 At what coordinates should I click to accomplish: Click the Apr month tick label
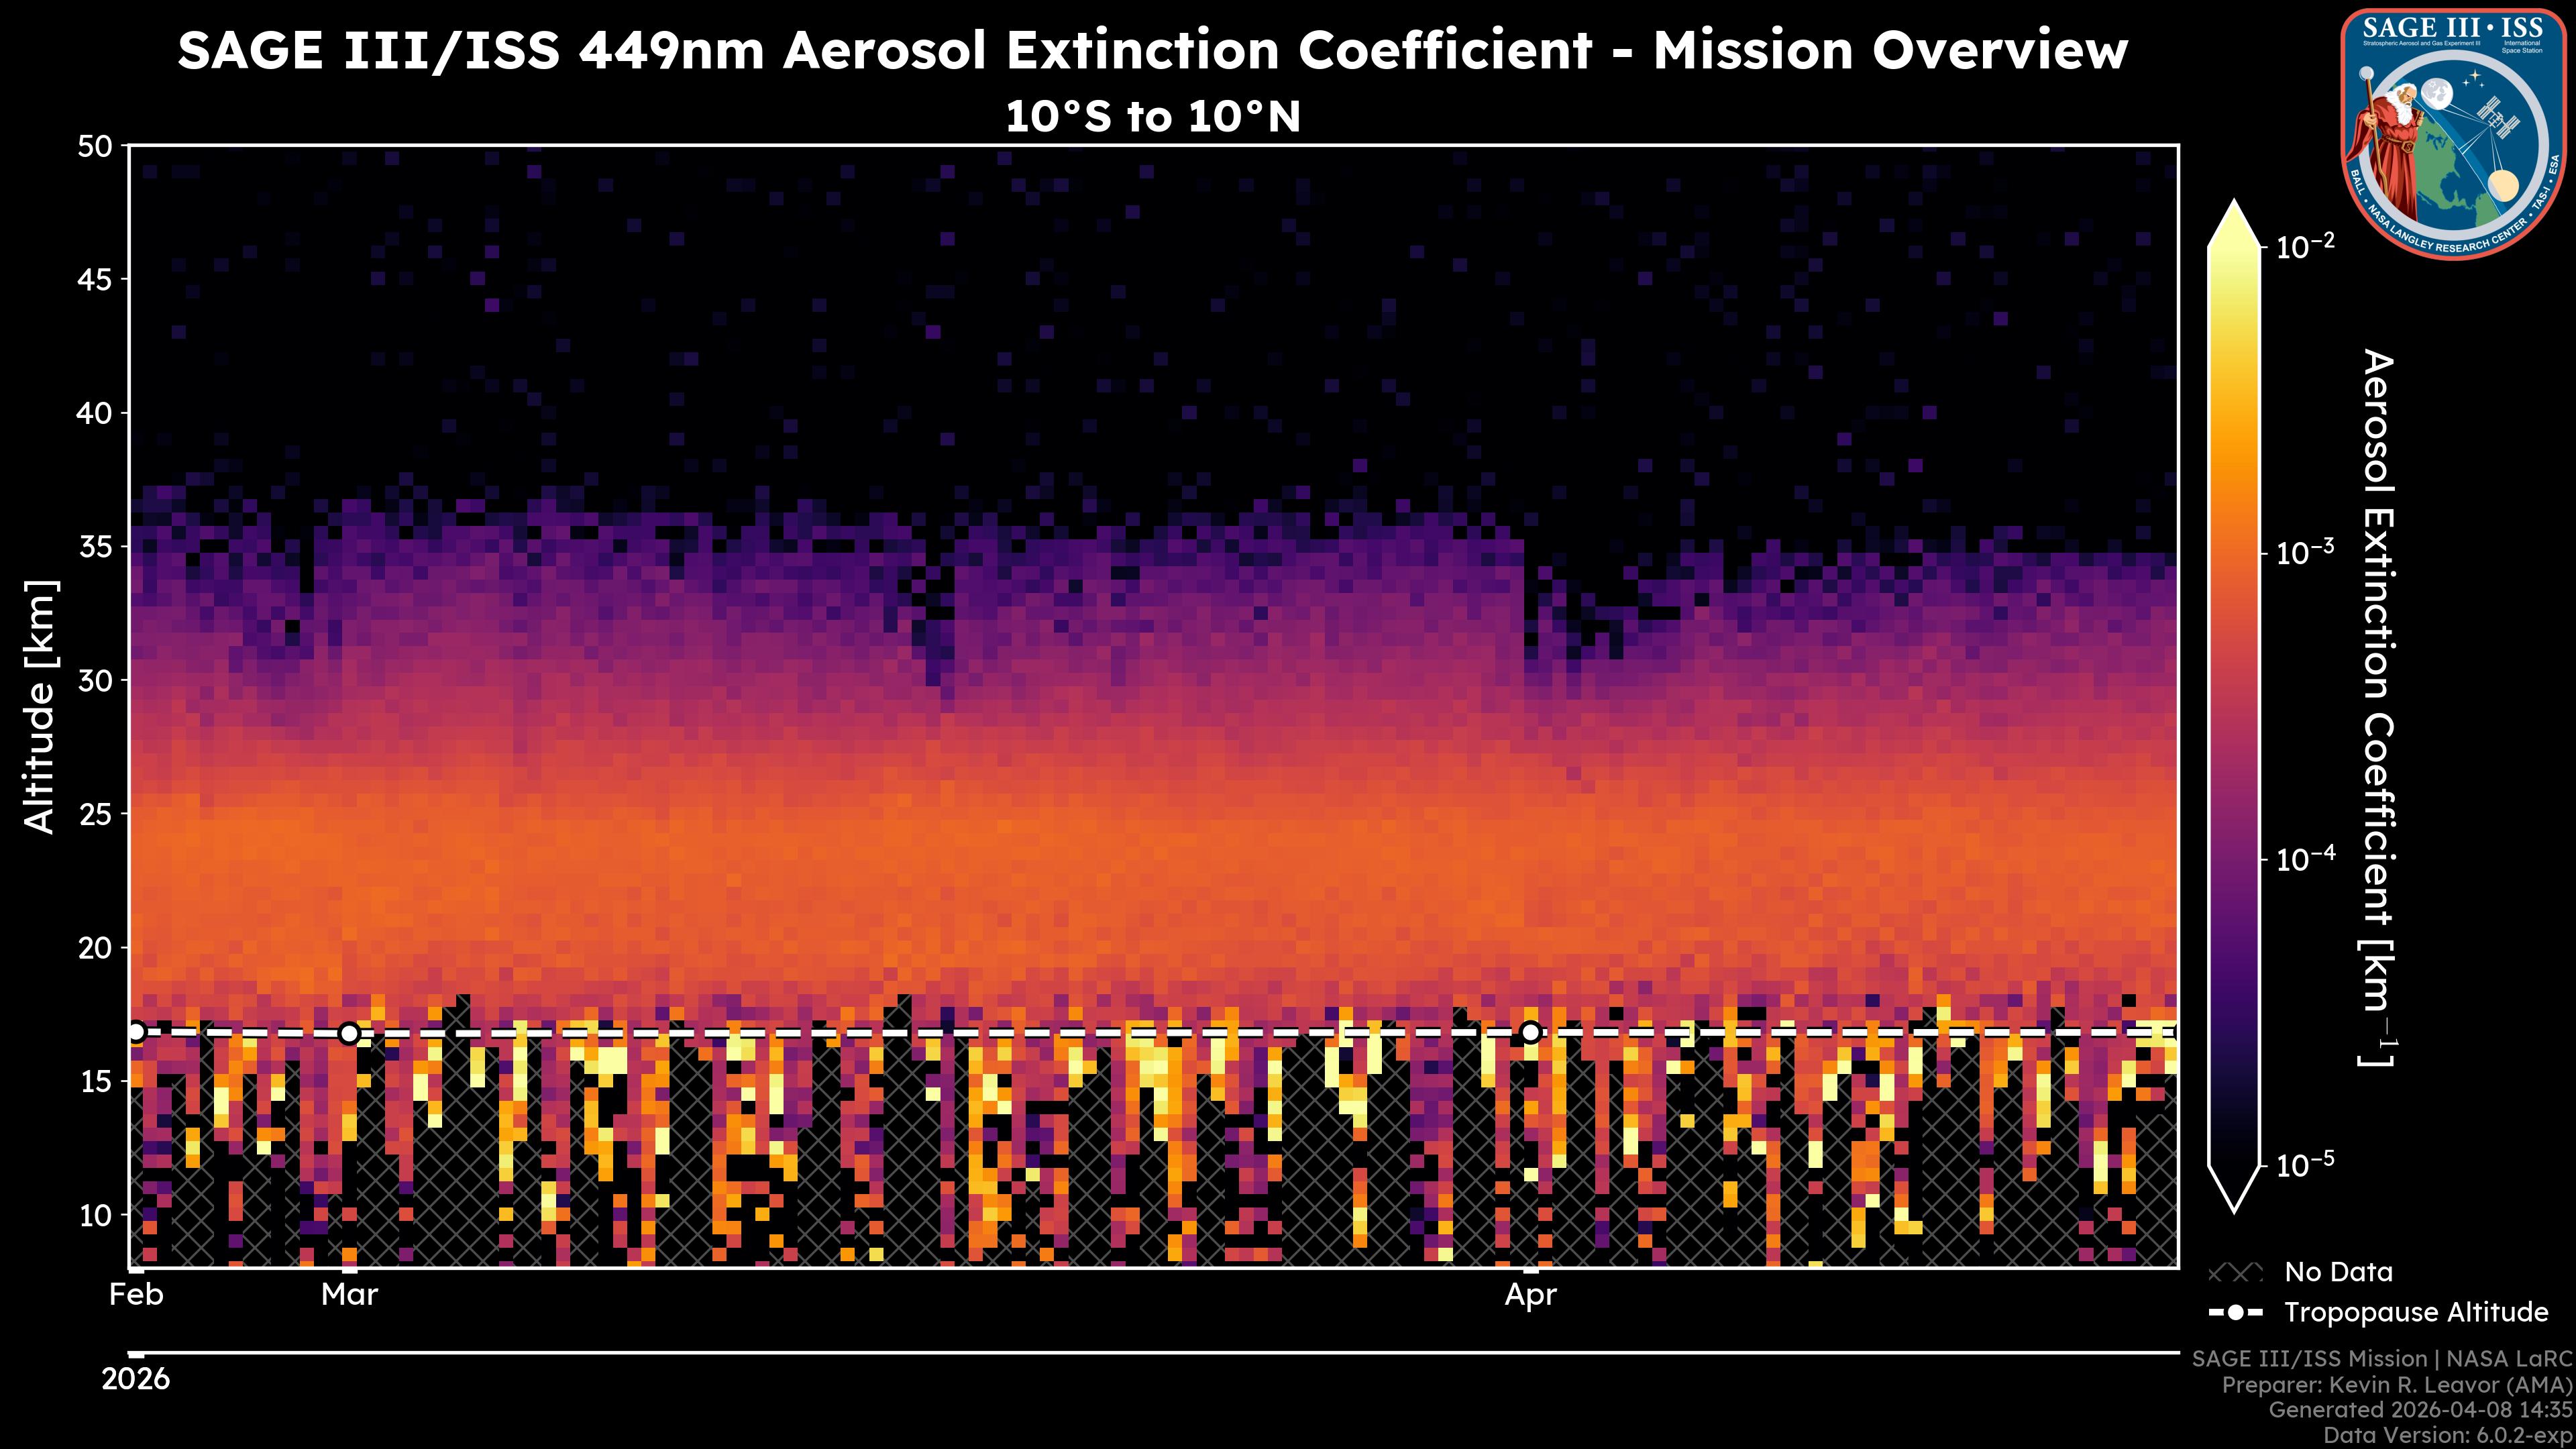pos(1530,1295)
